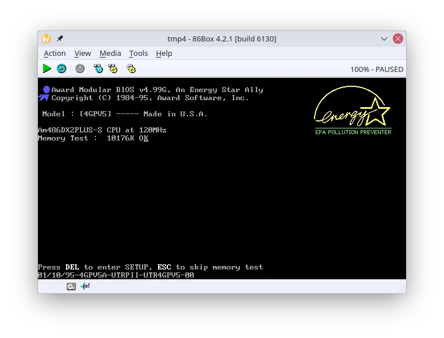The image size is (444, 338).
Task: Open the Tools menu
Action: pos(139,54)
